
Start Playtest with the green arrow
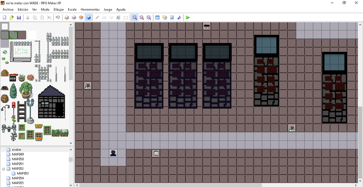[x=188, y=17]
